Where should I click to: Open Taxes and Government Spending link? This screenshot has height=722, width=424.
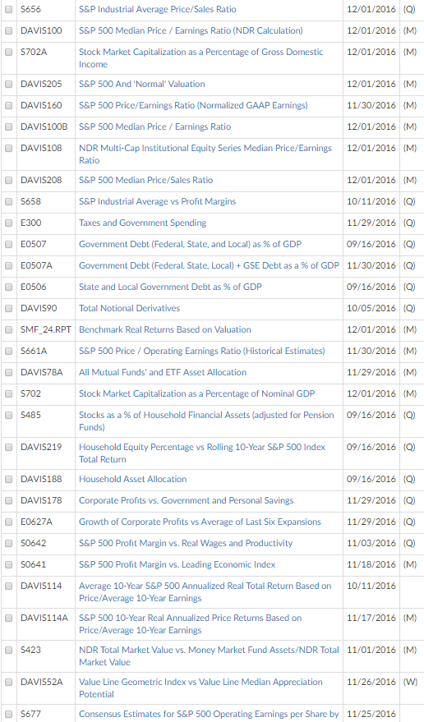tap(142, 223)
